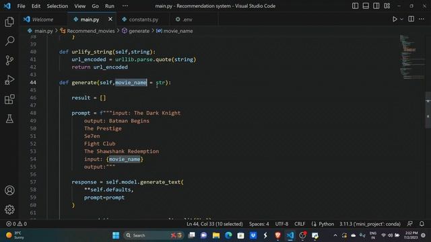
Task: Switch to the constants.py tab
Action: [x=143, y=19]
